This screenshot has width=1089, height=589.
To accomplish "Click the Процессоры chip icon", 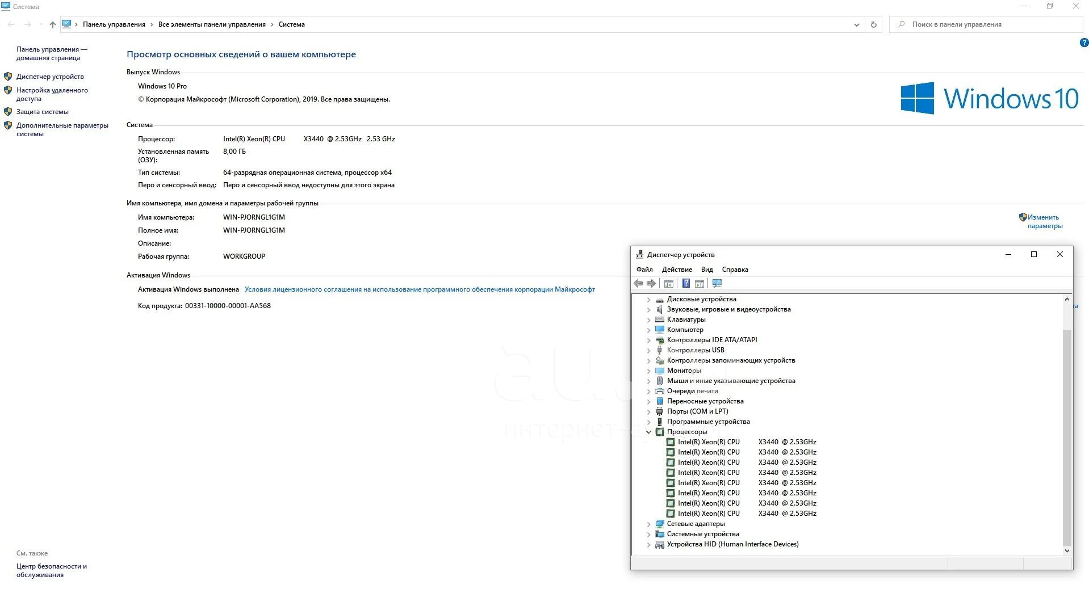I will pos(660,432).
